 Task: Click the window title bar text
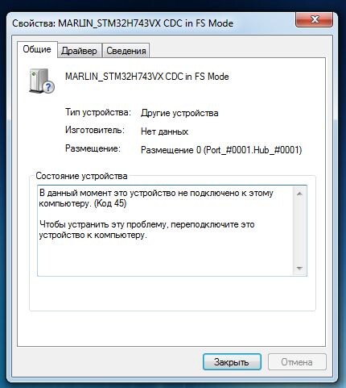click(122, 23)
